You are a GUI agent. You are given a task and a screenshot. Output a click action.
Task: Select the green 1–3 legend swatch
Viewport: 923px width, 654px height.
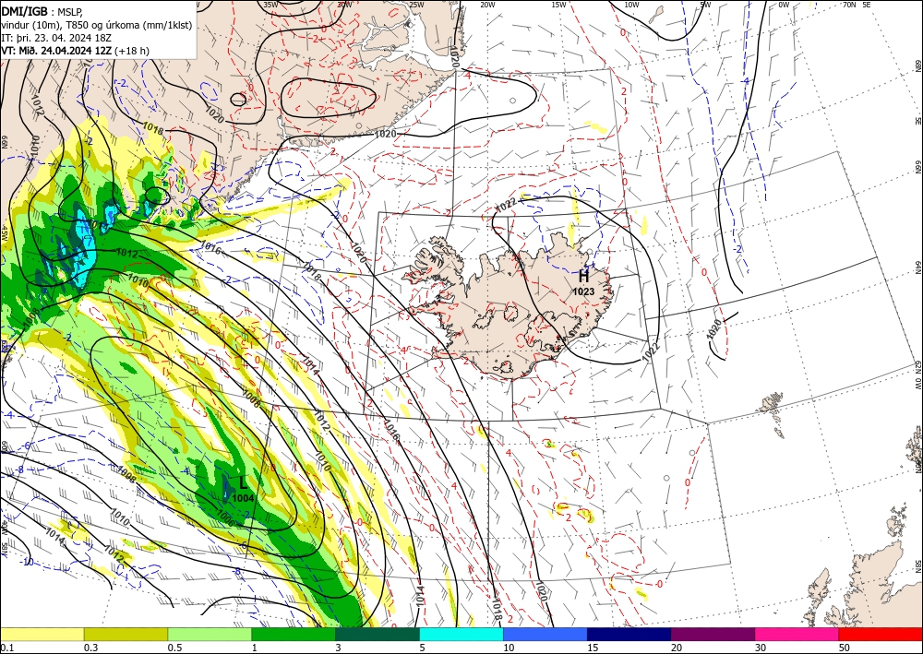[x=294, y=634]
